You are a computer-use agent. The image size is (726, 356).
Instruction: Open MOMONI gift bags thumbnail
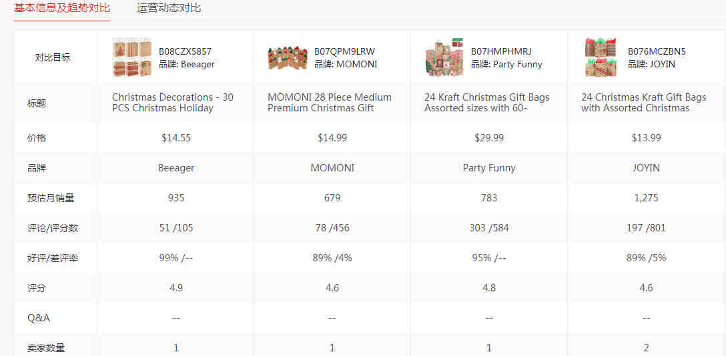pyautogui.click(x=288, y=58)
